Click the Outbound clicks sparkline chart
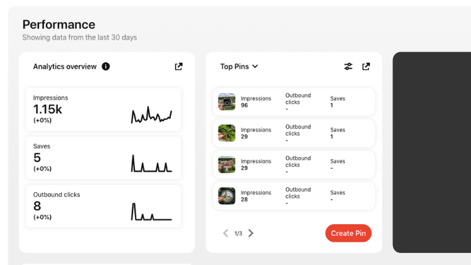 pyautogui.click(x=151, y=212)
